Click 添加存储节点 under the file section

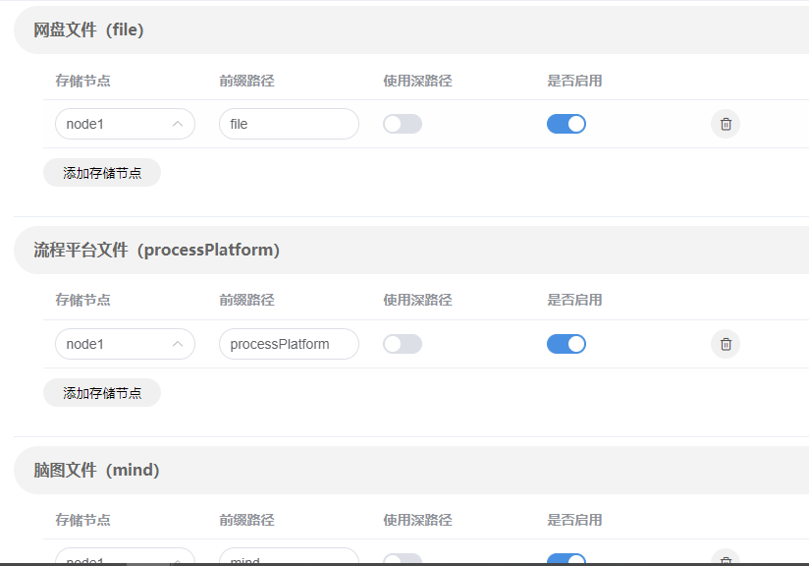(102, 173)
